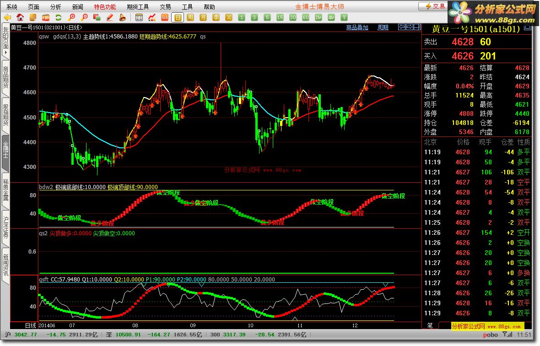Open the 帮助 menu

(x=210, y=6)
